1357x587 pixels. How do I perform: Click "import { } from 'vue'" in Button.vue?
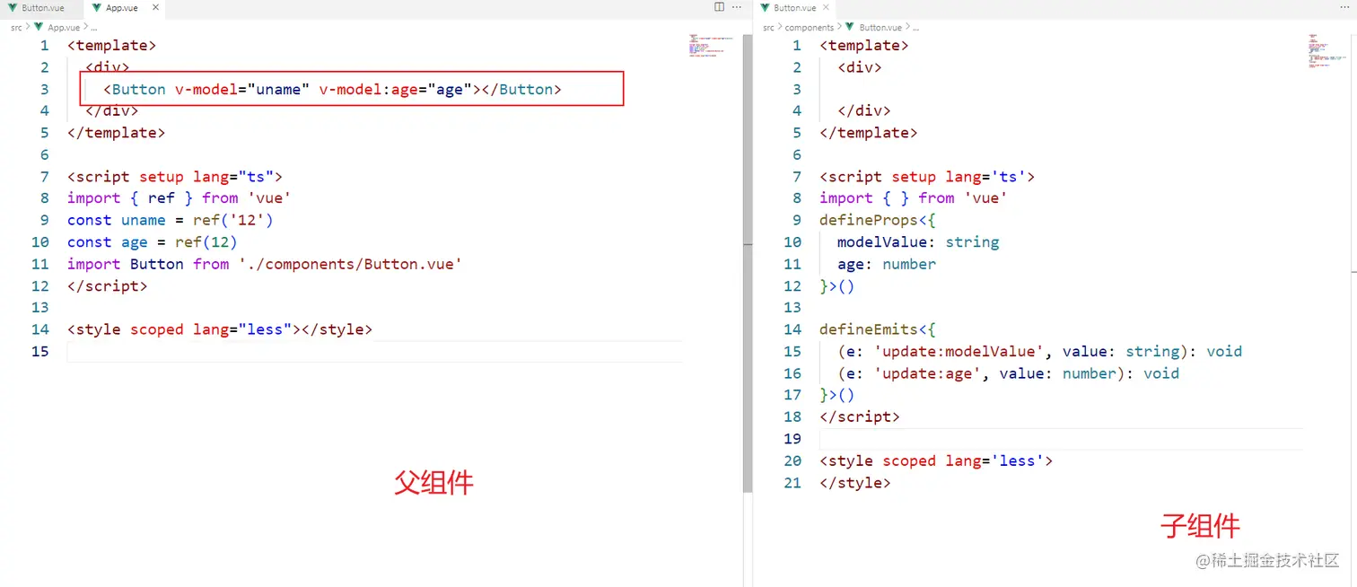click(x=913, y=197)
